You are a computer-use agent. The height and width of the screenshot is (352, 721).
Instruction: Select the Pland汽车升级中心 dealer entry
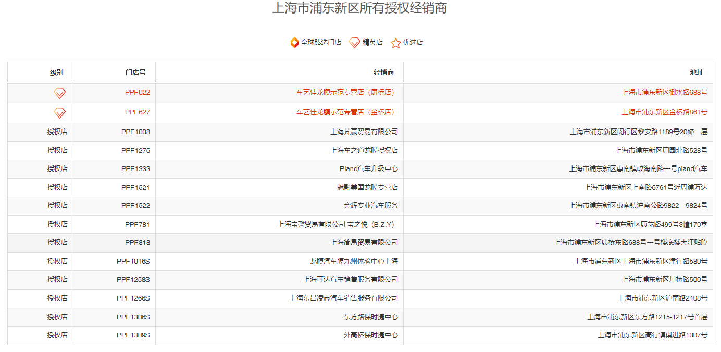click(368, 169)
